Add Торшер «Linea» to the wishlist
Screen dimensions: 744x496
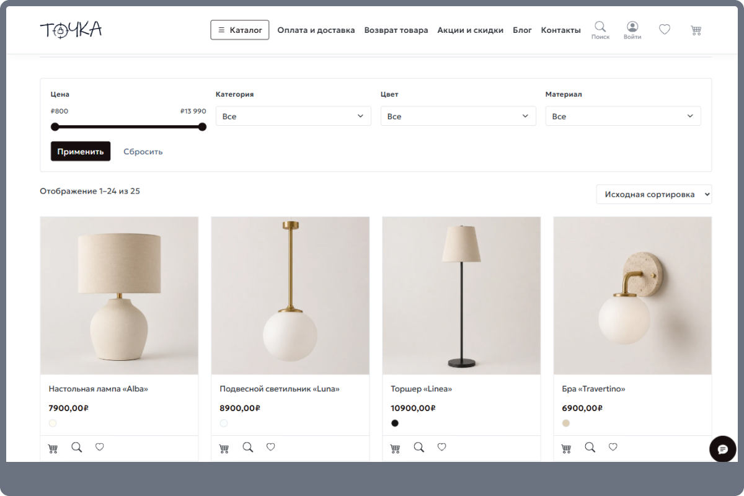441,446
